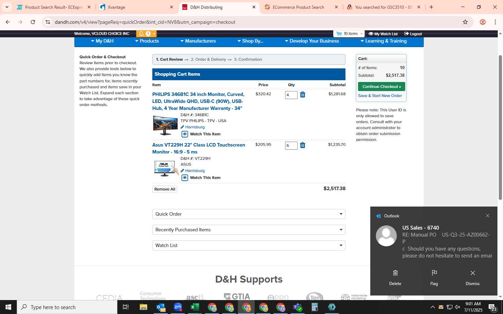Go back to previous page
The height and width of the screenshot is (314, 503).
click(x=8, y=22)
